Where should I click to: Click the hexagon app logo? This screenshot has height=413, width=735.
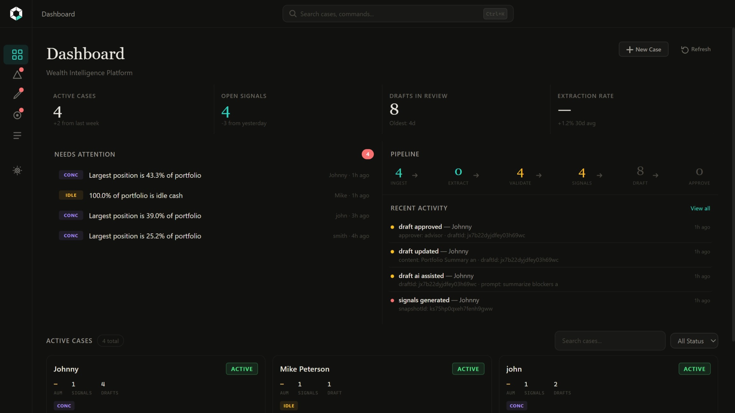[16, 14]
